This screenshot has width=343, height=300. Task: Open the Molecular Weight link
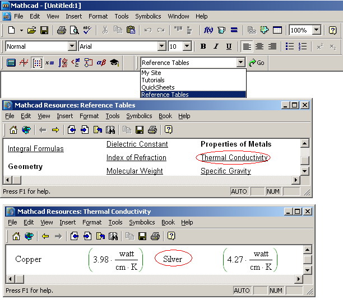point(135,171)
